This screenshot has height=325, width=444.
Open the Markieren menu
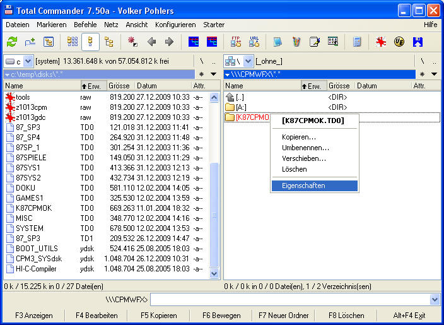tap(52, 25)
